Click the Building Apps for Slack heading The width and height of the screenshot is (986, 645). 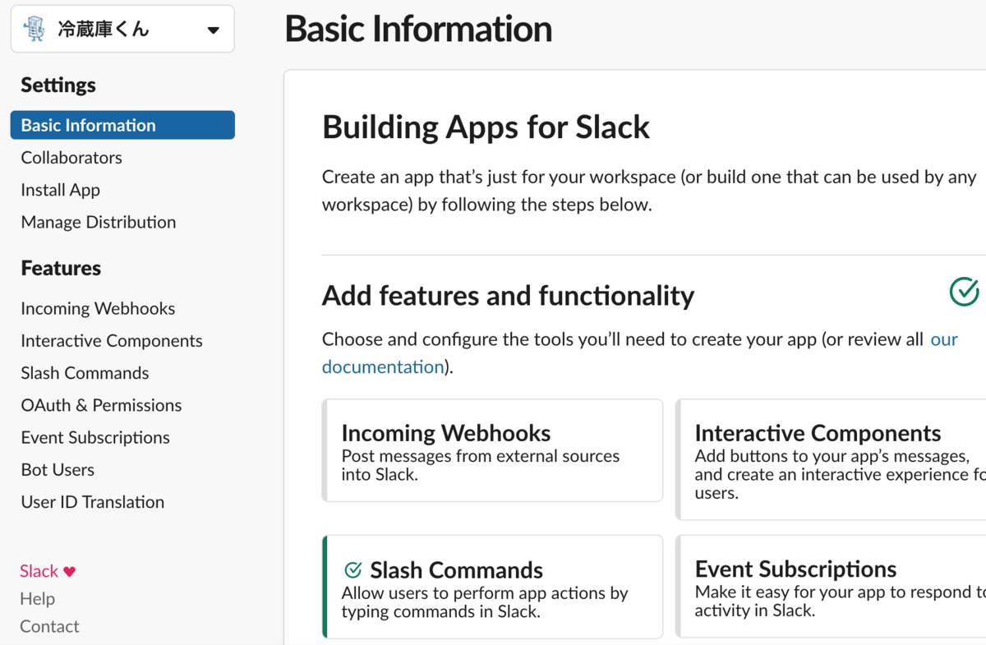[x=486, y=127]
